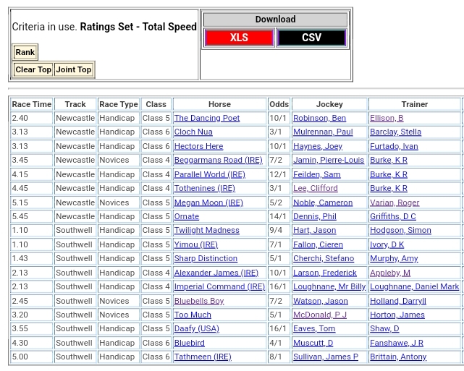Open trainer Varian, Roger link

click(395, 202)
